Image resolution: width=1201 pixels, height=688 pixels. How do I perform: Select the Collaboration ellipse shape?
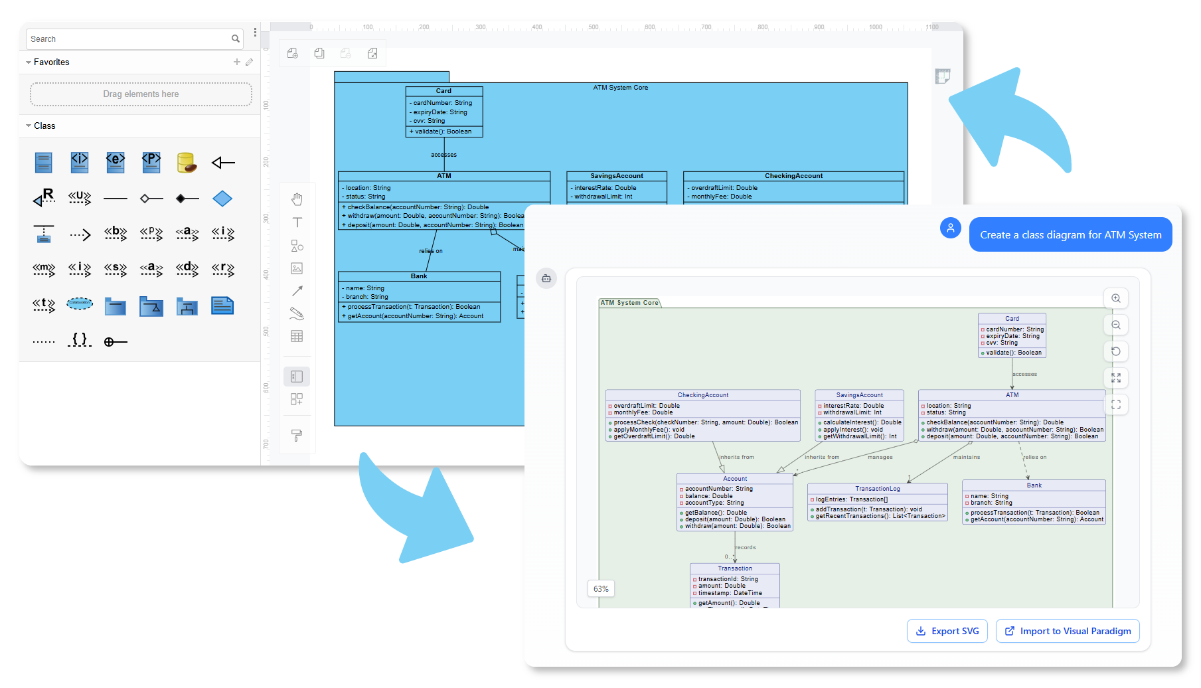click(x=80, y=304)
